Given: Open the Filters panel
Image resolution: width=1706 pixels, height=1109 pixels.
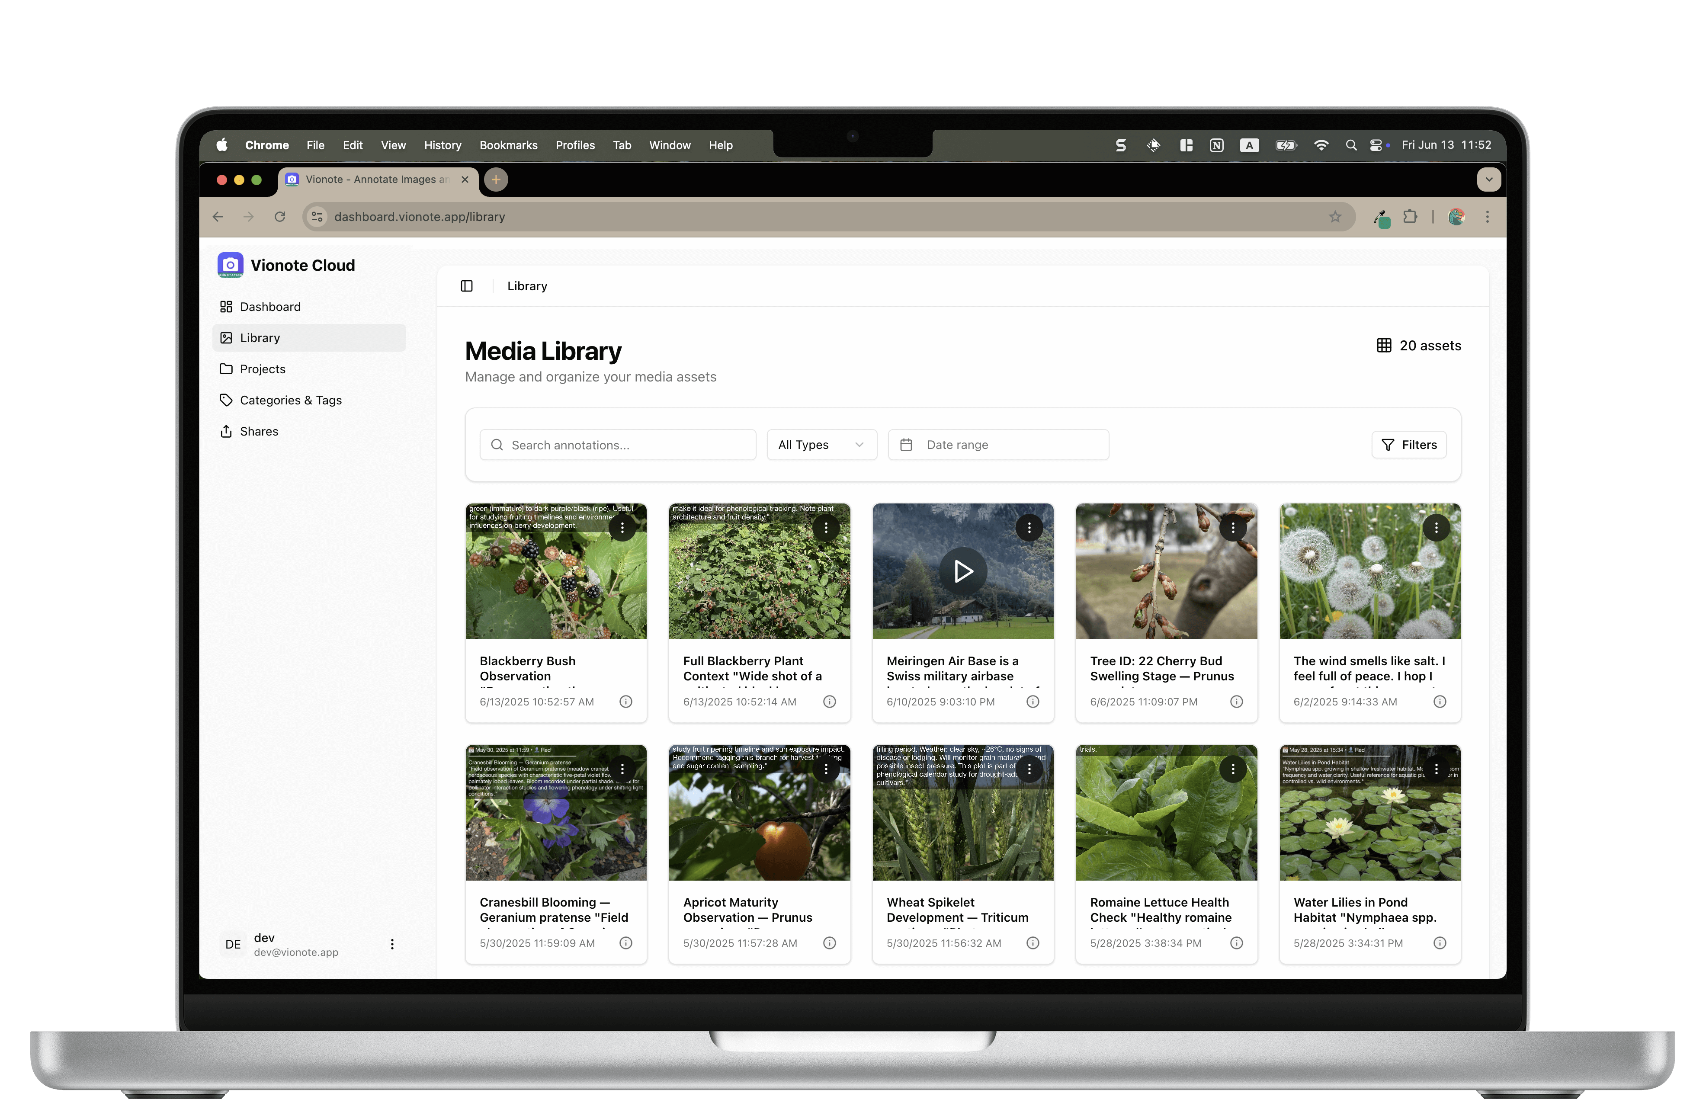Looking at the screenshot, I should (1408, 445).
